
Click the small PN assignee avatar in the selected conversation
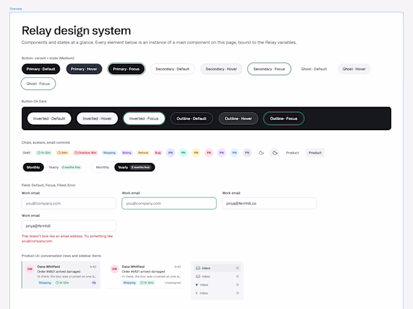coord(94,283)
